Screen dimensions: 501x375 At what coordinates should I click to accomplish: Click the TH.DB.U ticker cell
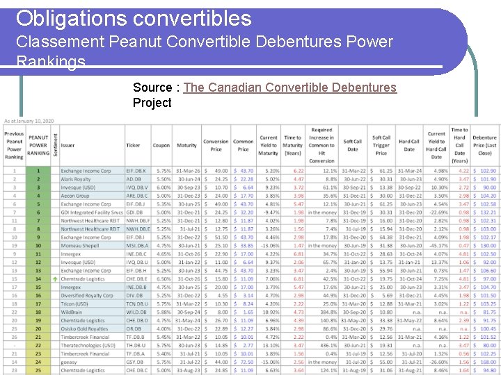point(138,345)
